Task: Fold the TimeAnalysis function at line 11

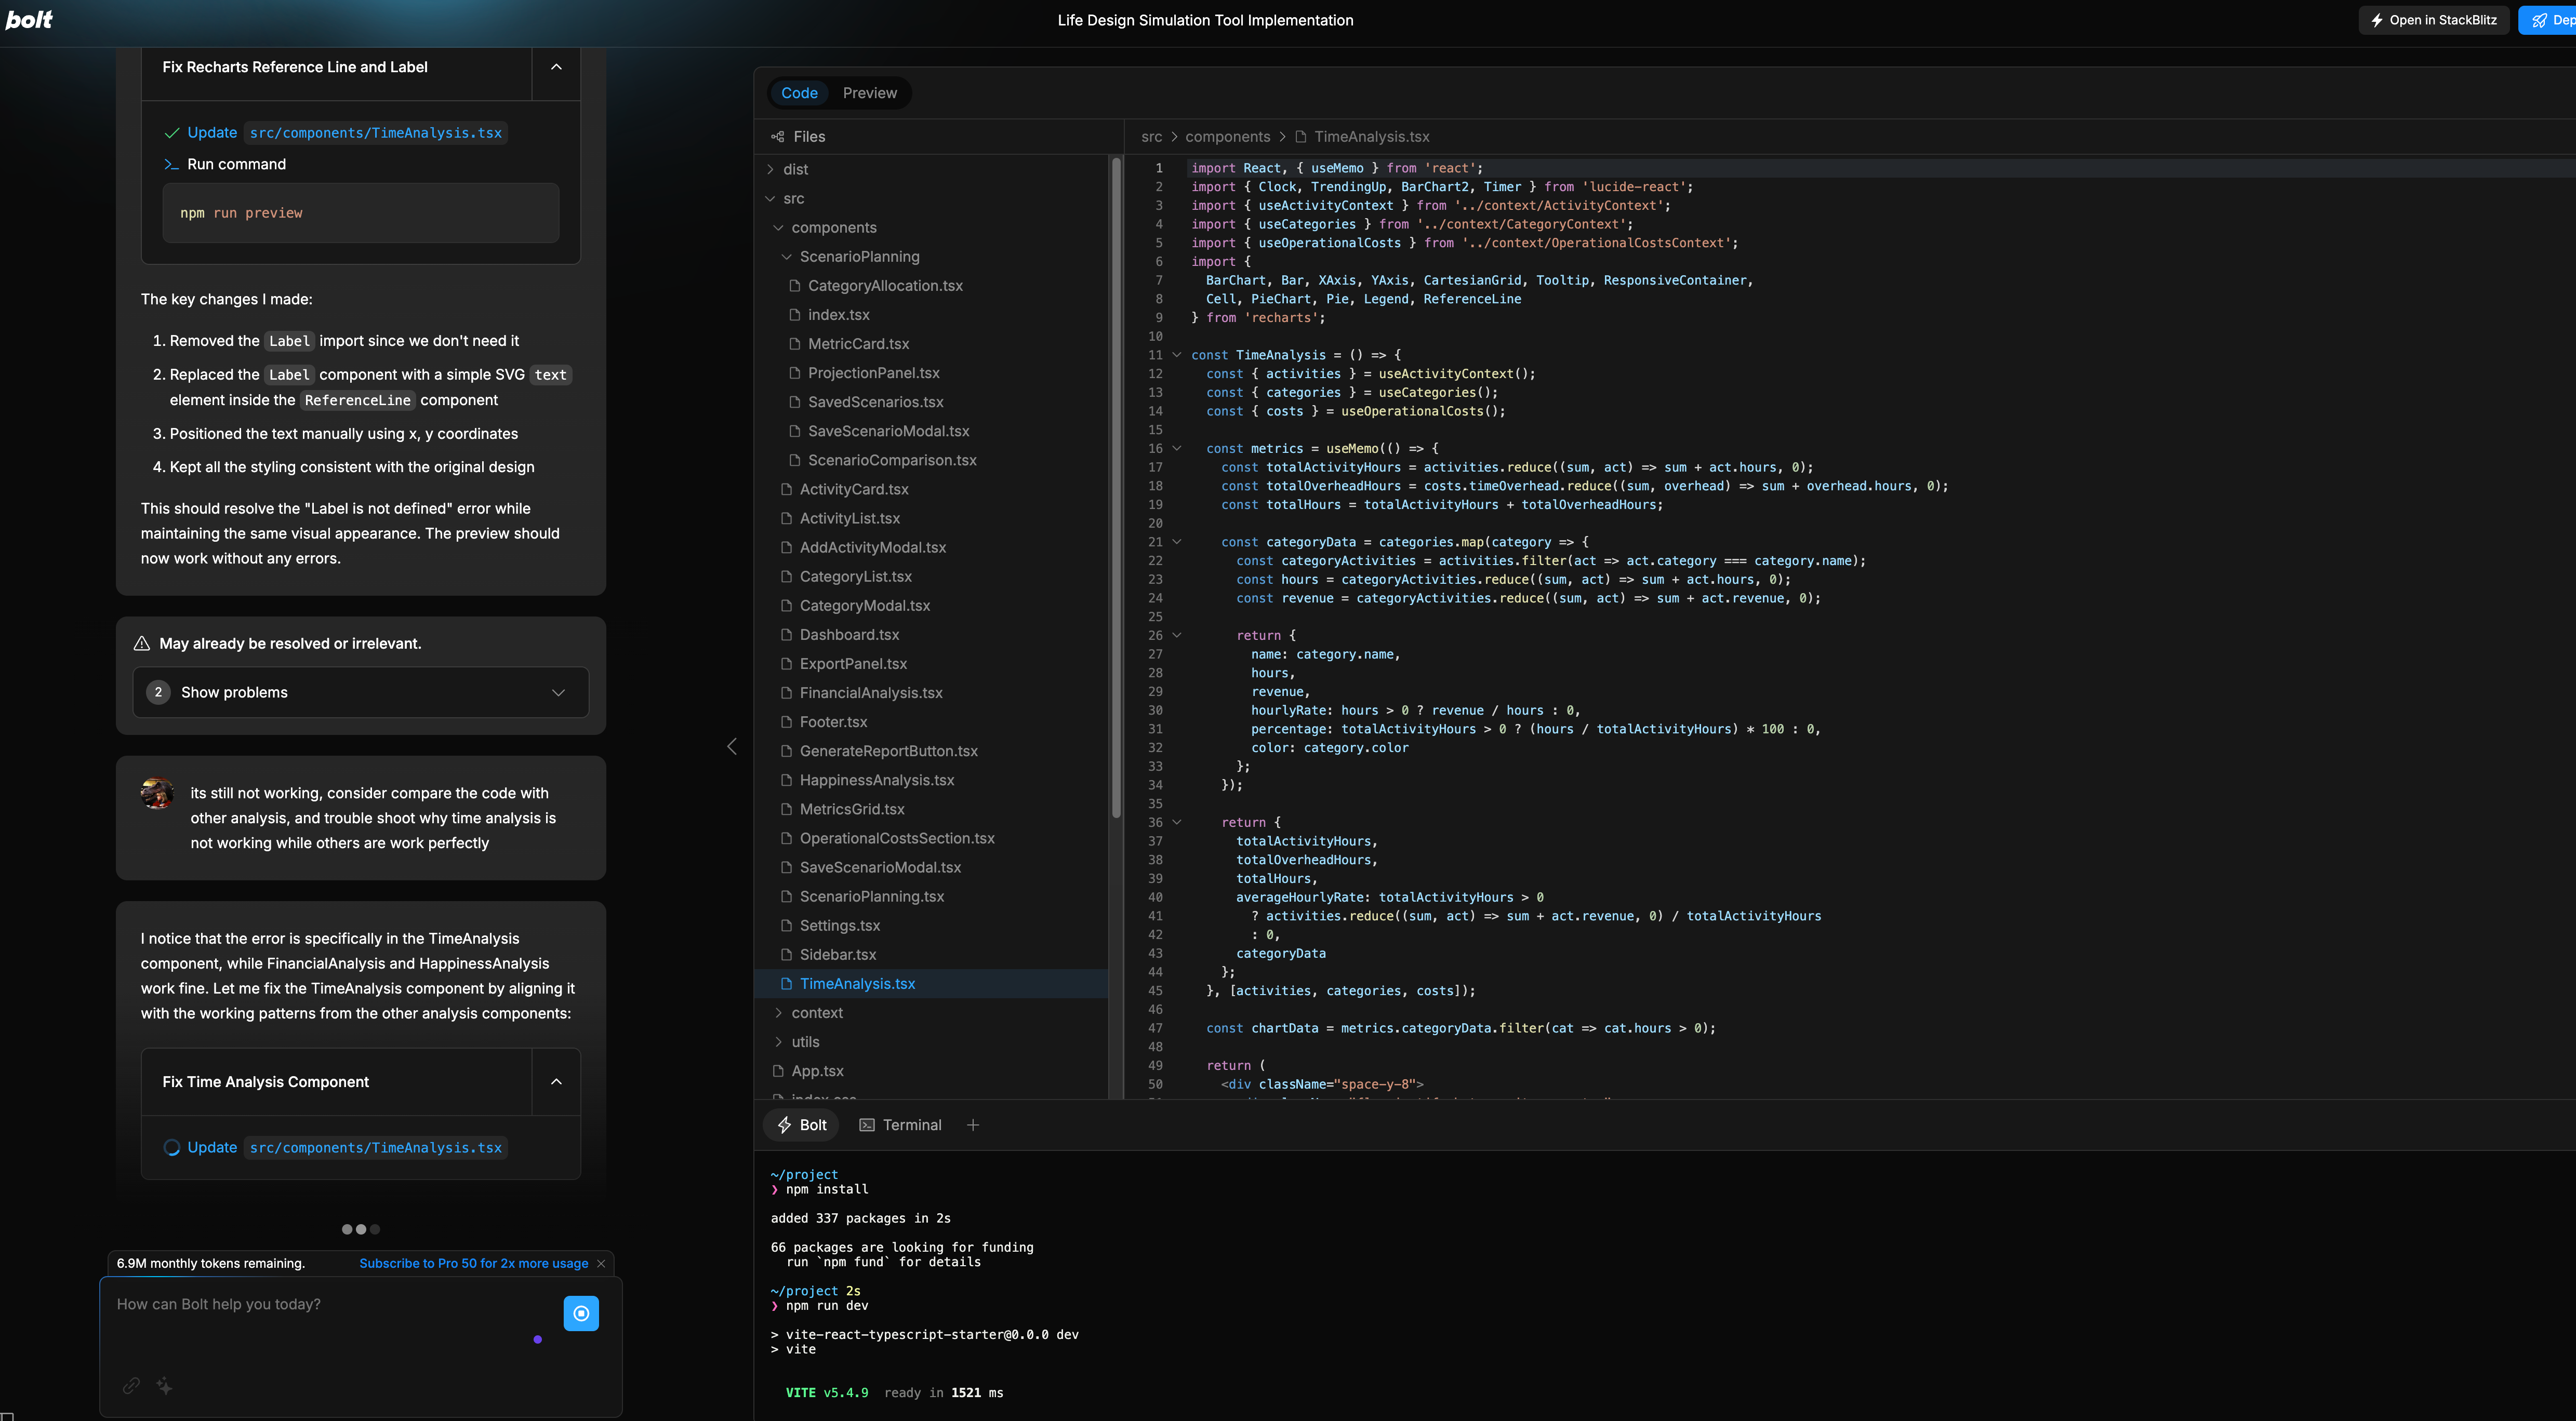Action: click(x=1177, y=355)
